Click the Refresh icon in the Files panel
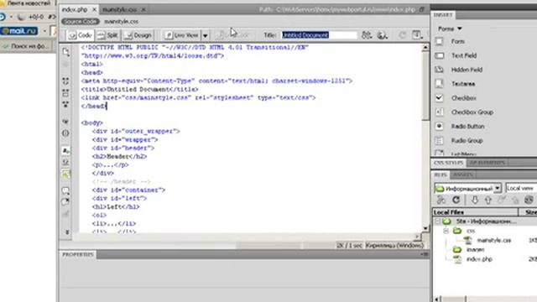 pos(456,200)
